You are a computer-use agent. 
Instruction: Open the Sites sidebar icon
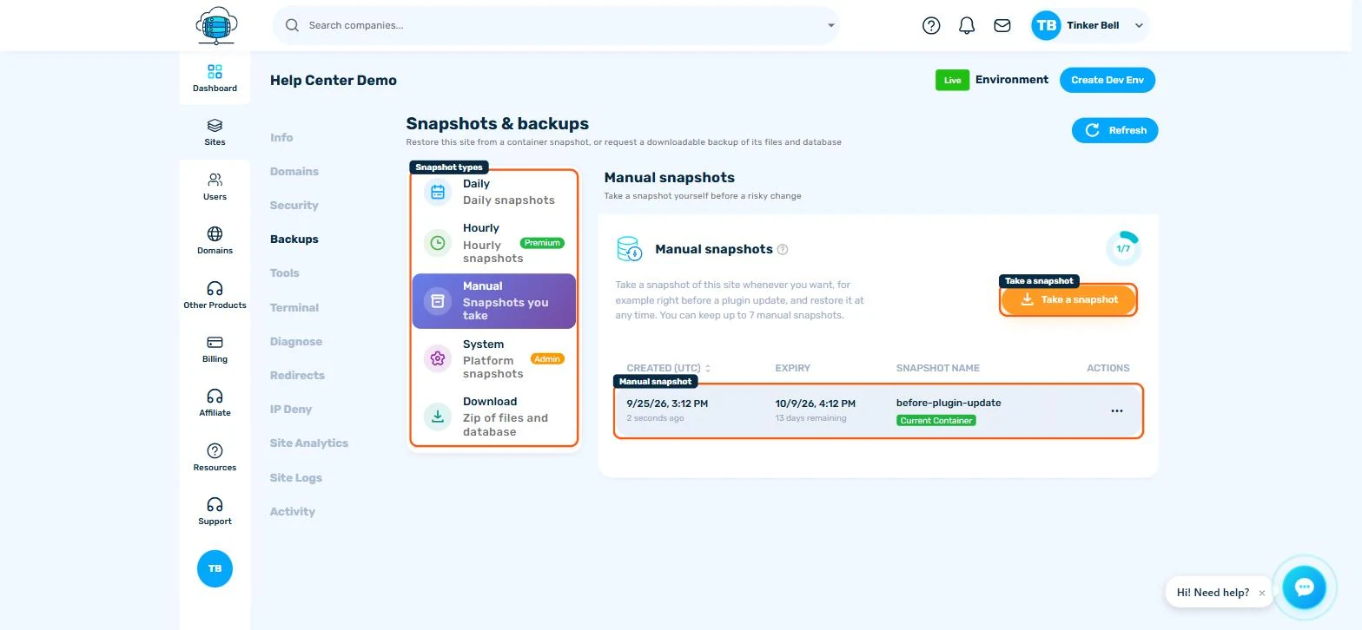click(215, 132)
